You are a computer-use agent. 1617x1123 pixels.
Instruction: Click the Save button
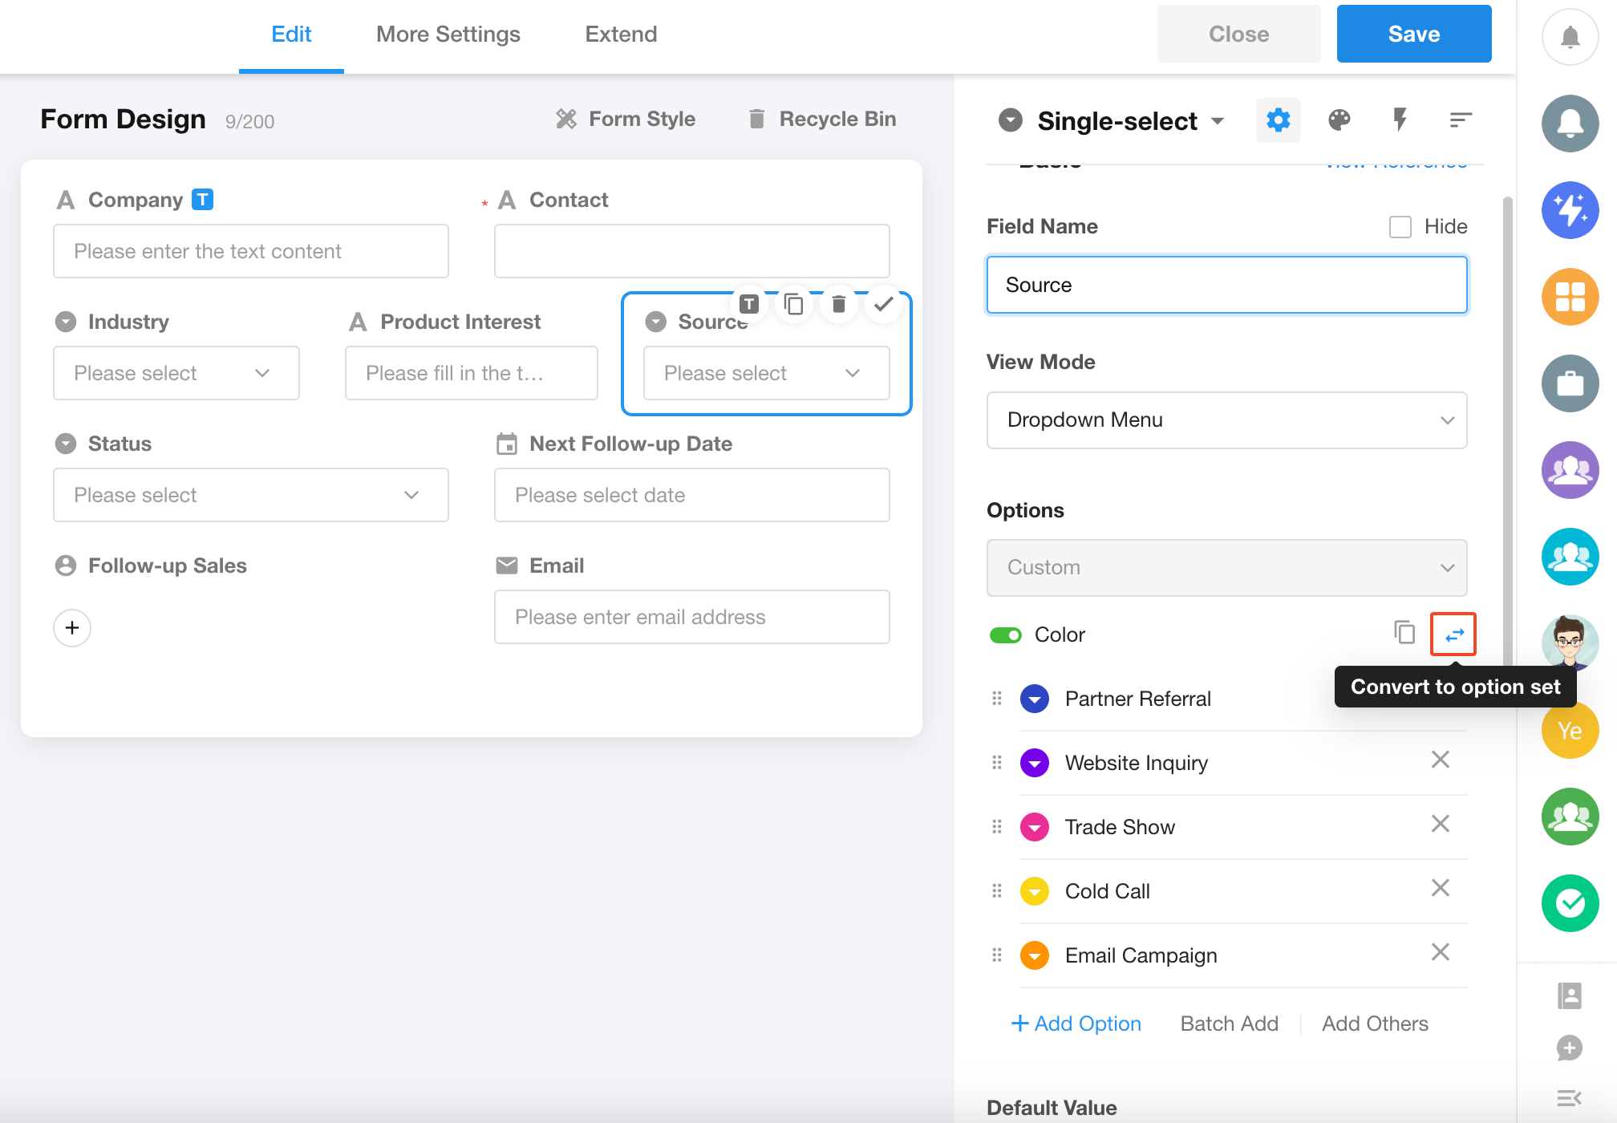coord(1413,34)
